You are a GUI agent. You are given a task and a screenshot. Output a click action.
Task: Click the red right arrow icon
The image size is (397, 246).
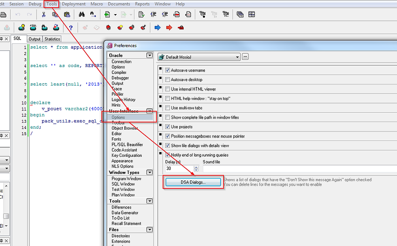coord(169,28)
